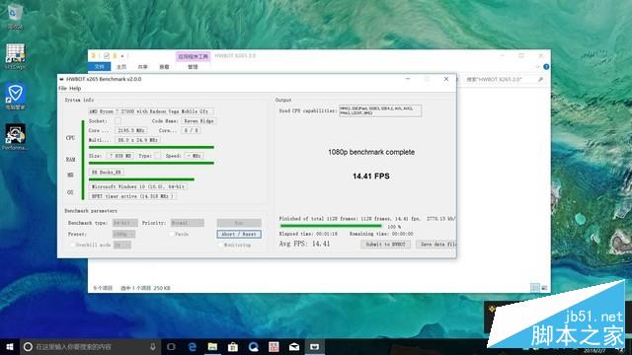Click the microphone icon in search box
632x355 pixels.
tap(153, 346)
